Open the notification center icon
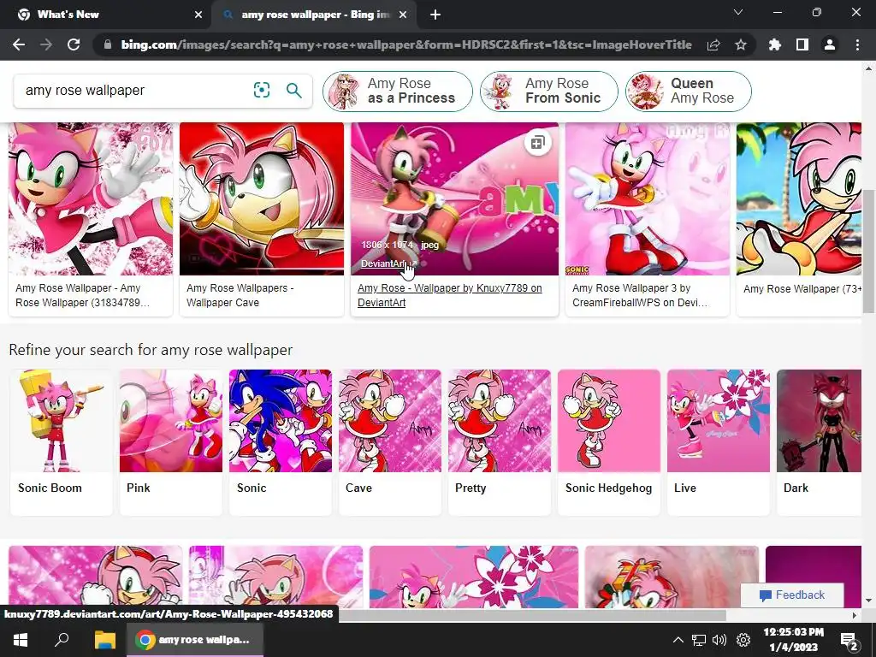Viewport: 876px width, 657px height. [x=849, y=641]
